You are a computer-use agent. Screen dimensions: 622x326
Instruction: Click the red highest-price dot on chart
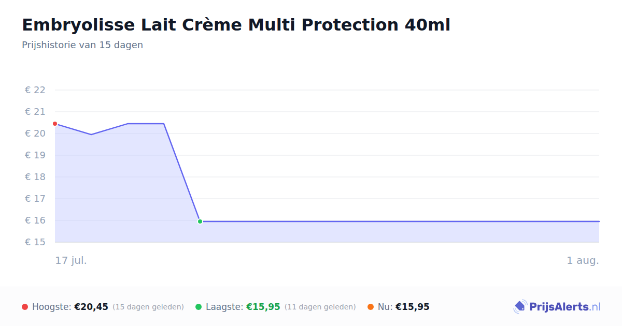55,124
